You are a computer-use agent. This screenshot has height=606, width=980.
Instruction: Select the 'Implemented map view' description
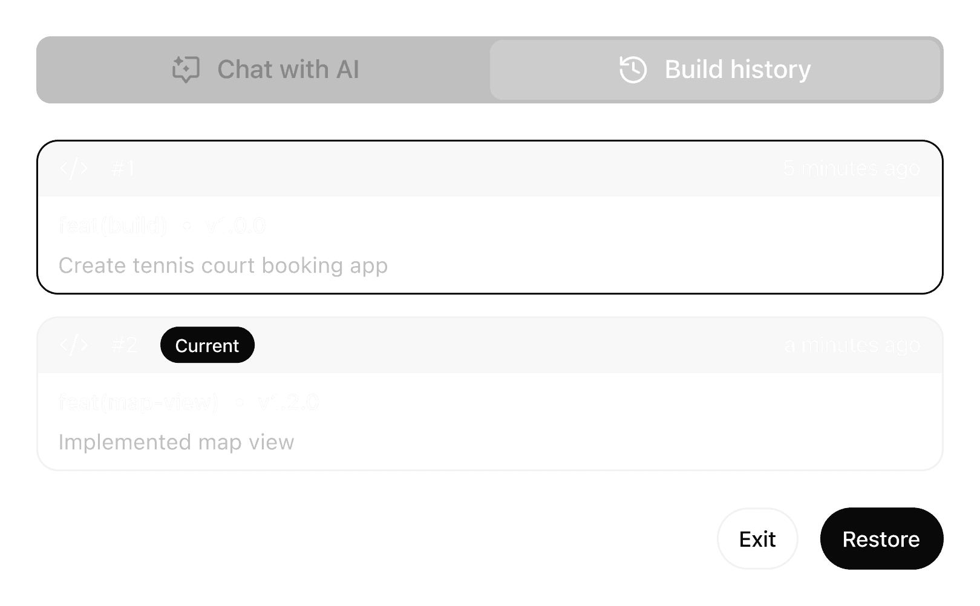click(x=177, y=442)
